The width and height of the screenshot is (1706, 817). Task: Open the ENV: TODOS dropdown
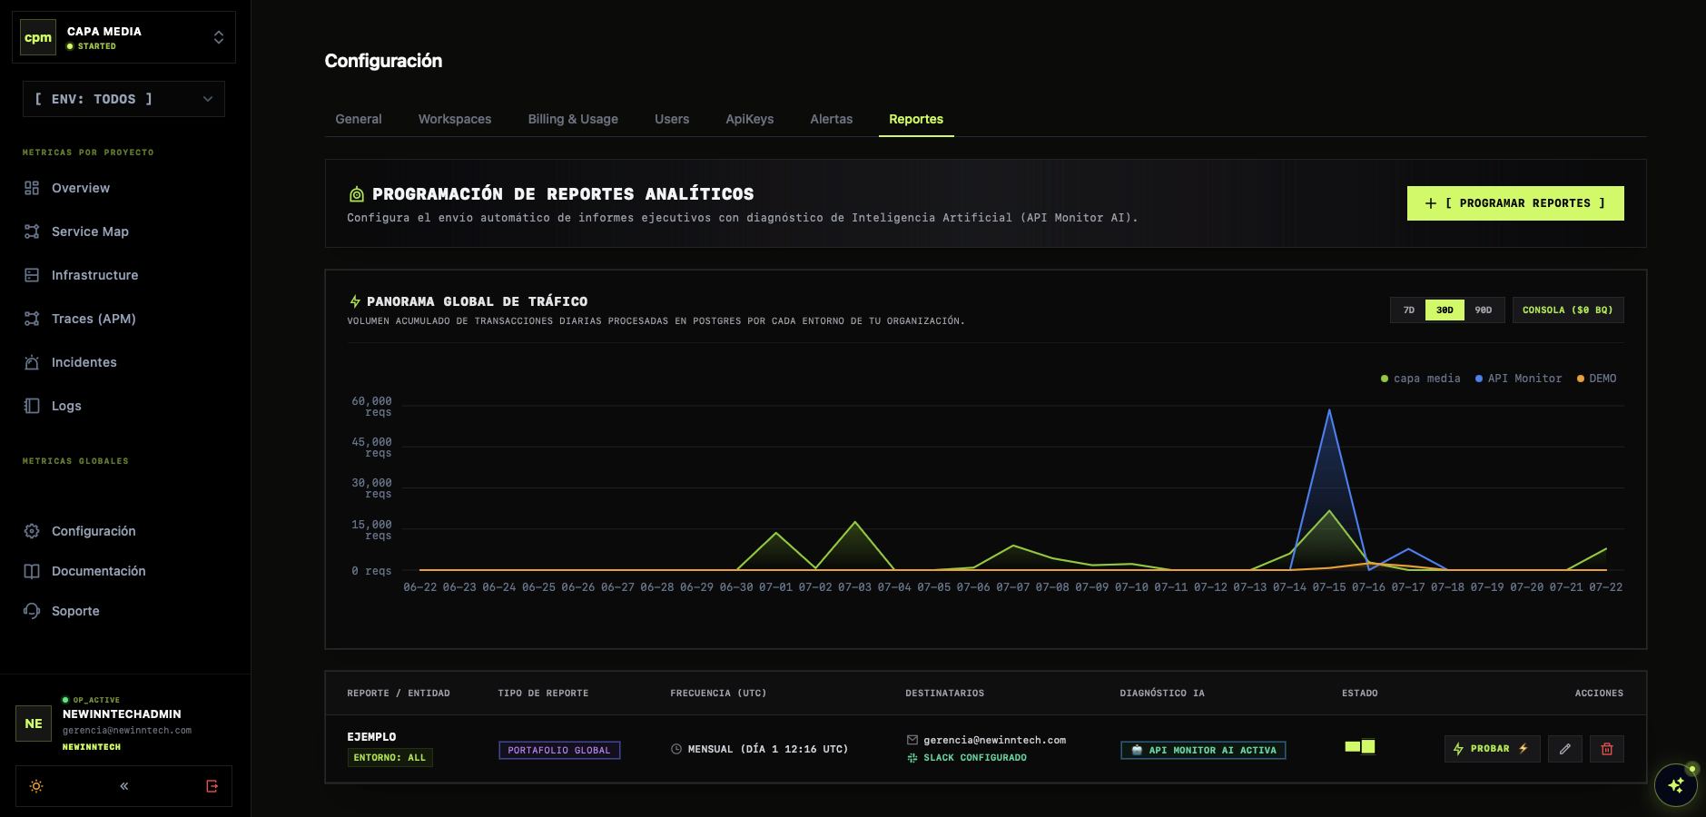pyautogui.click(x=123, y=99)
